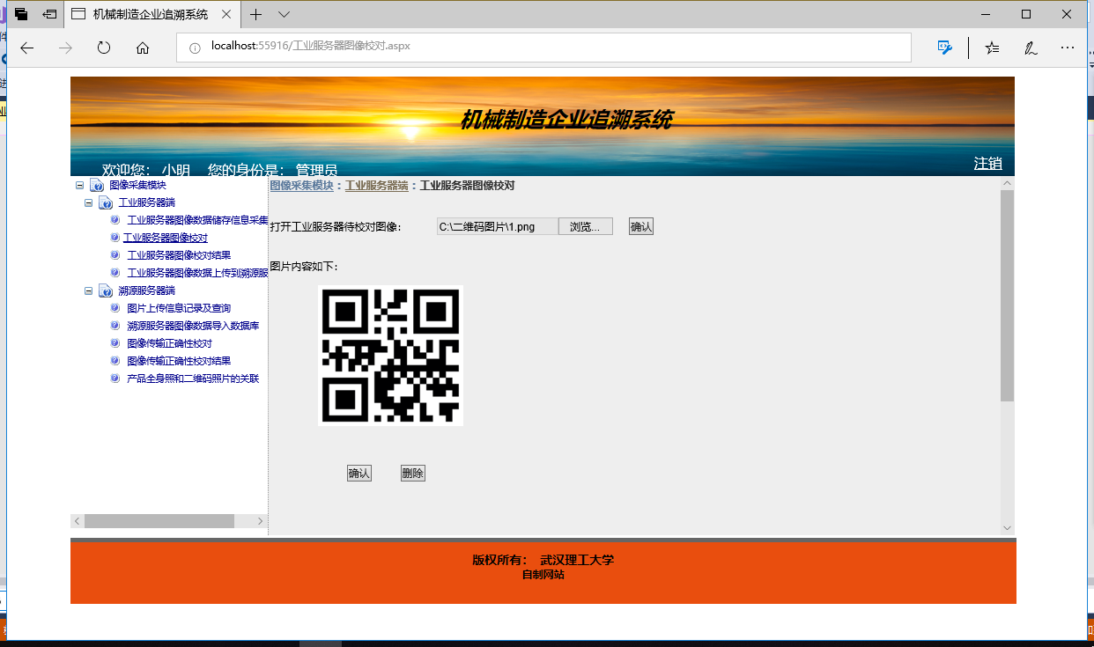Open 工业服务器图像数据储存信息采集 page
Image resolution: width=1094 pixels, height=647 pixels.
pyautogui.click(x=197, y=220)
